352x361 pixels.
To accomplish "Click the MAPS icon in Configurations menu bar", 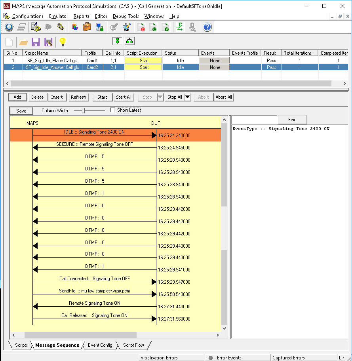I will [x=6, y=16].
